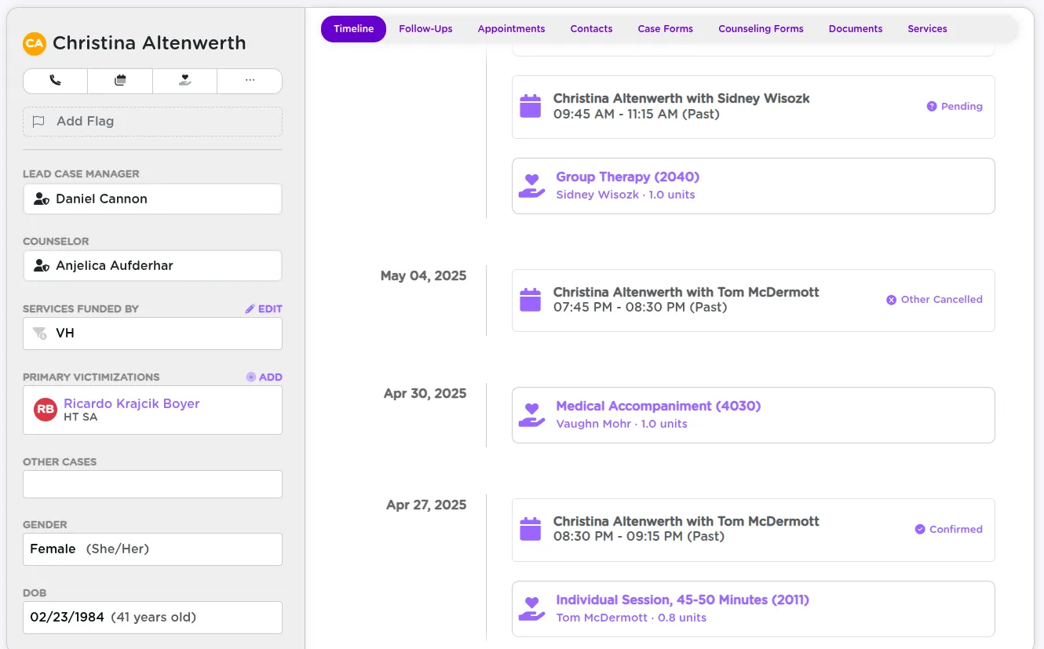The height and width of the screenshot is (649, 1044).
Task: Click the calendar icon on the Sidney Wisozk appointment
Action: [x=531, y=105]
